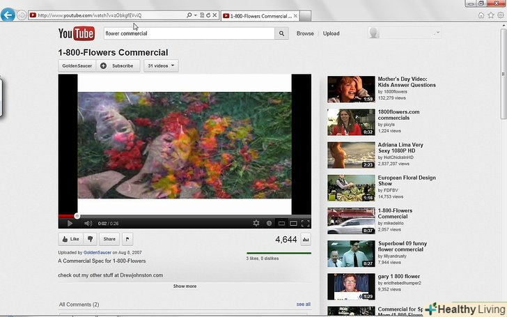Screen dimensions: 507x317
Task: Open Adriana Lima Very Sexy 1080P HD
Action: (400, 148)
